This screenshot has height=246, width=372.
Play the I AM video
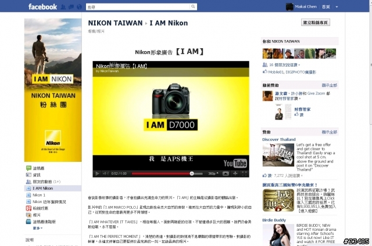(x=97, y=173)
